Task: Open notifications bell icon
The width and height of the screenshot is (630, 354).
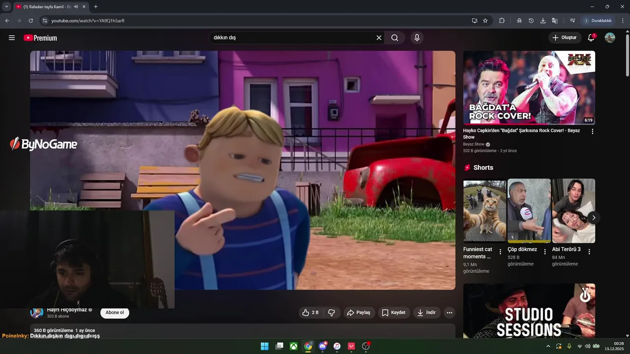Action: tap(592, 38)
